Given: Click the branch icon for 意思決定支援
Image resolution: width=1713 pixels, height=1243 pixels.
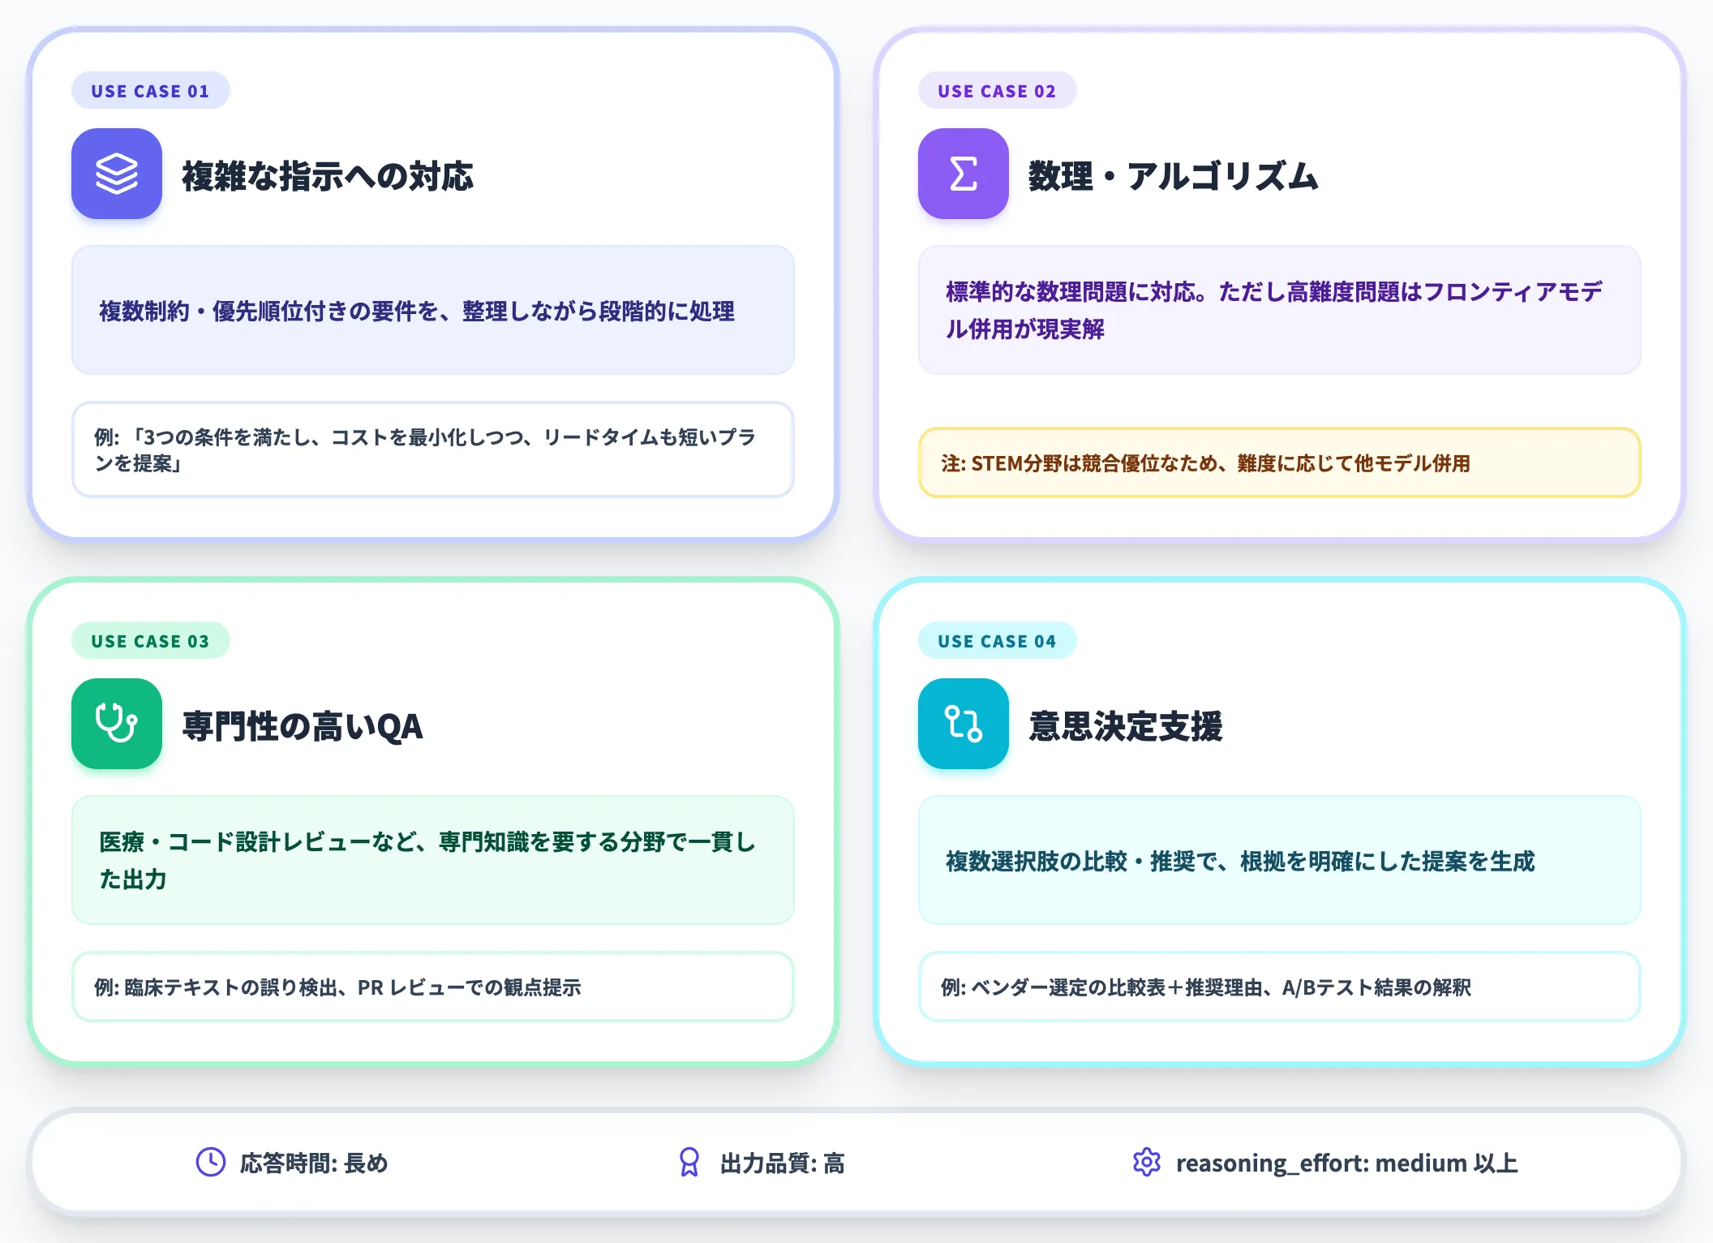Looking at the screenshot, I should pyautogui.click(x=964, y=724).
